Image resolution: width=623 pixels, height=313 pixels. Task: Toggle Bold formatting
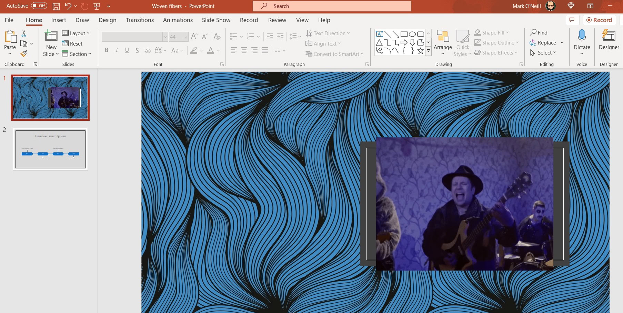coord(107,50)
